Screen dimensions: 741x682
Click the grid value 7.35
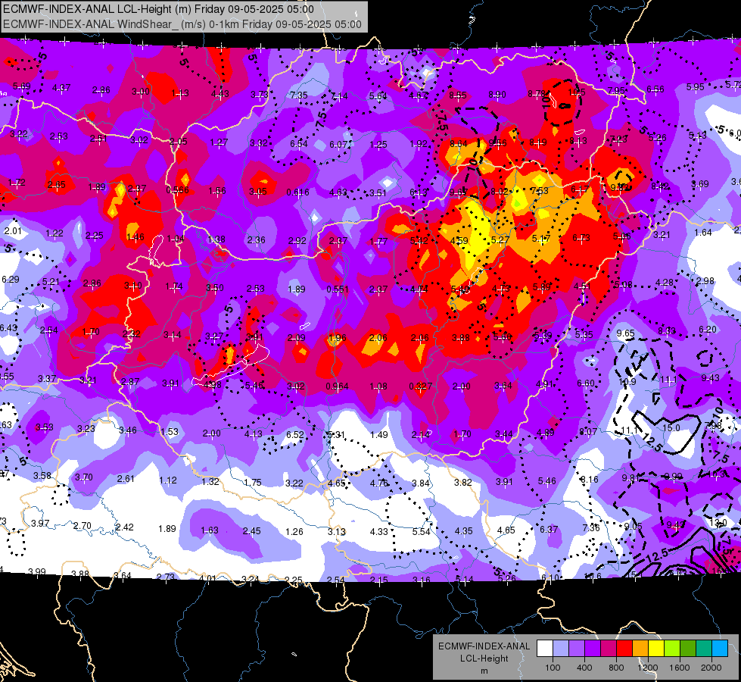(x=299, y=95)
